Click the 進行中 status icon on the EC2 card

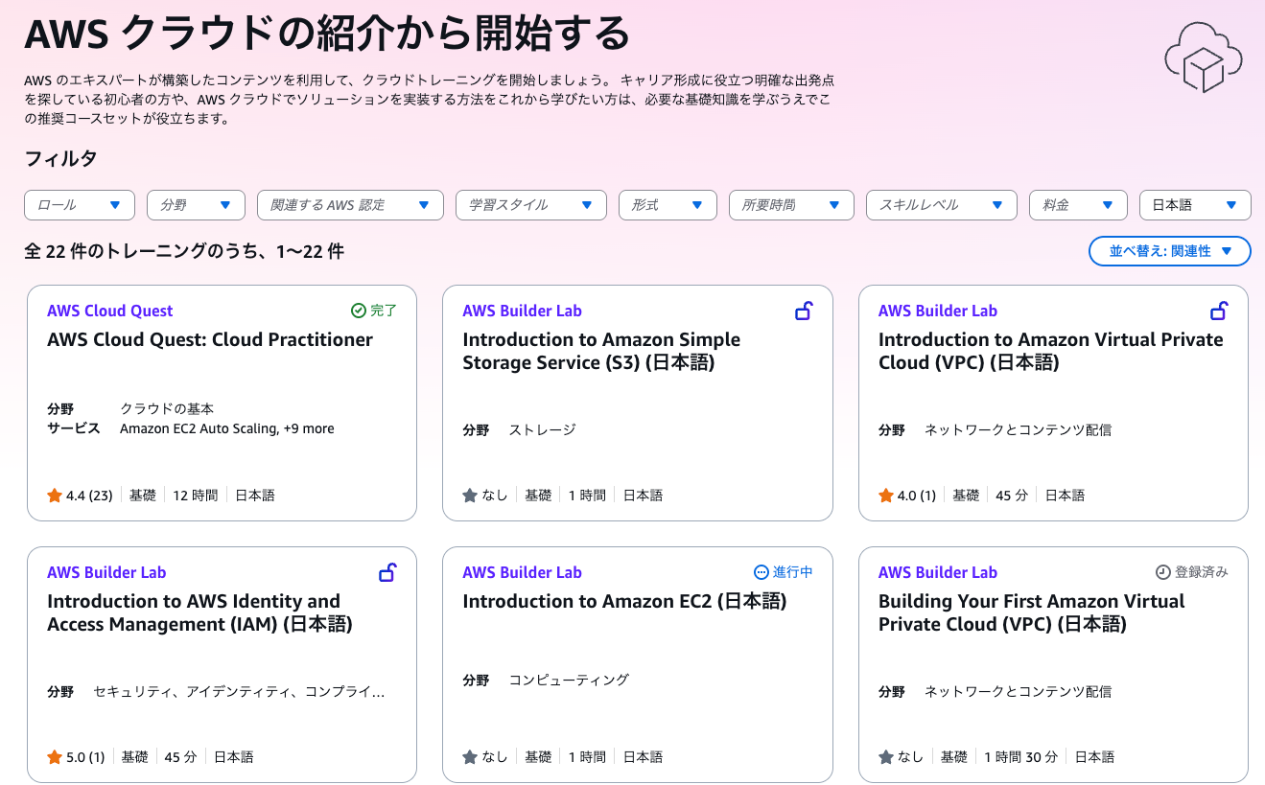point(761,572)
